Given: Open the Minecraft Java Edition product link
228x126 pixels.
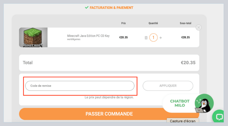Looking at the screenshot, I should click(88, 36).
